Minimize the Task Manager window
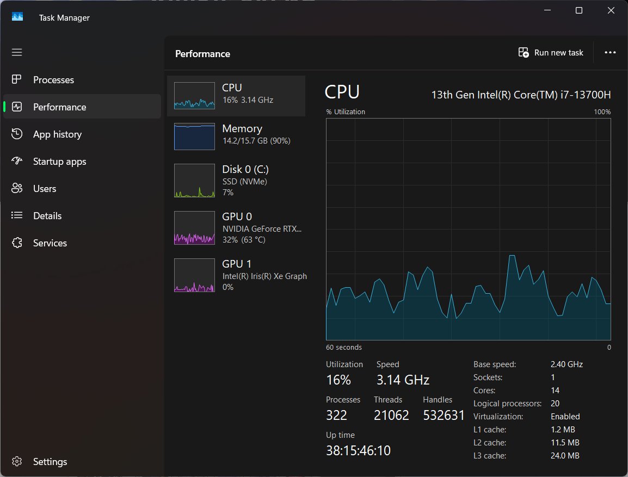Screen dimensions: 628x477 coord(547,10)
